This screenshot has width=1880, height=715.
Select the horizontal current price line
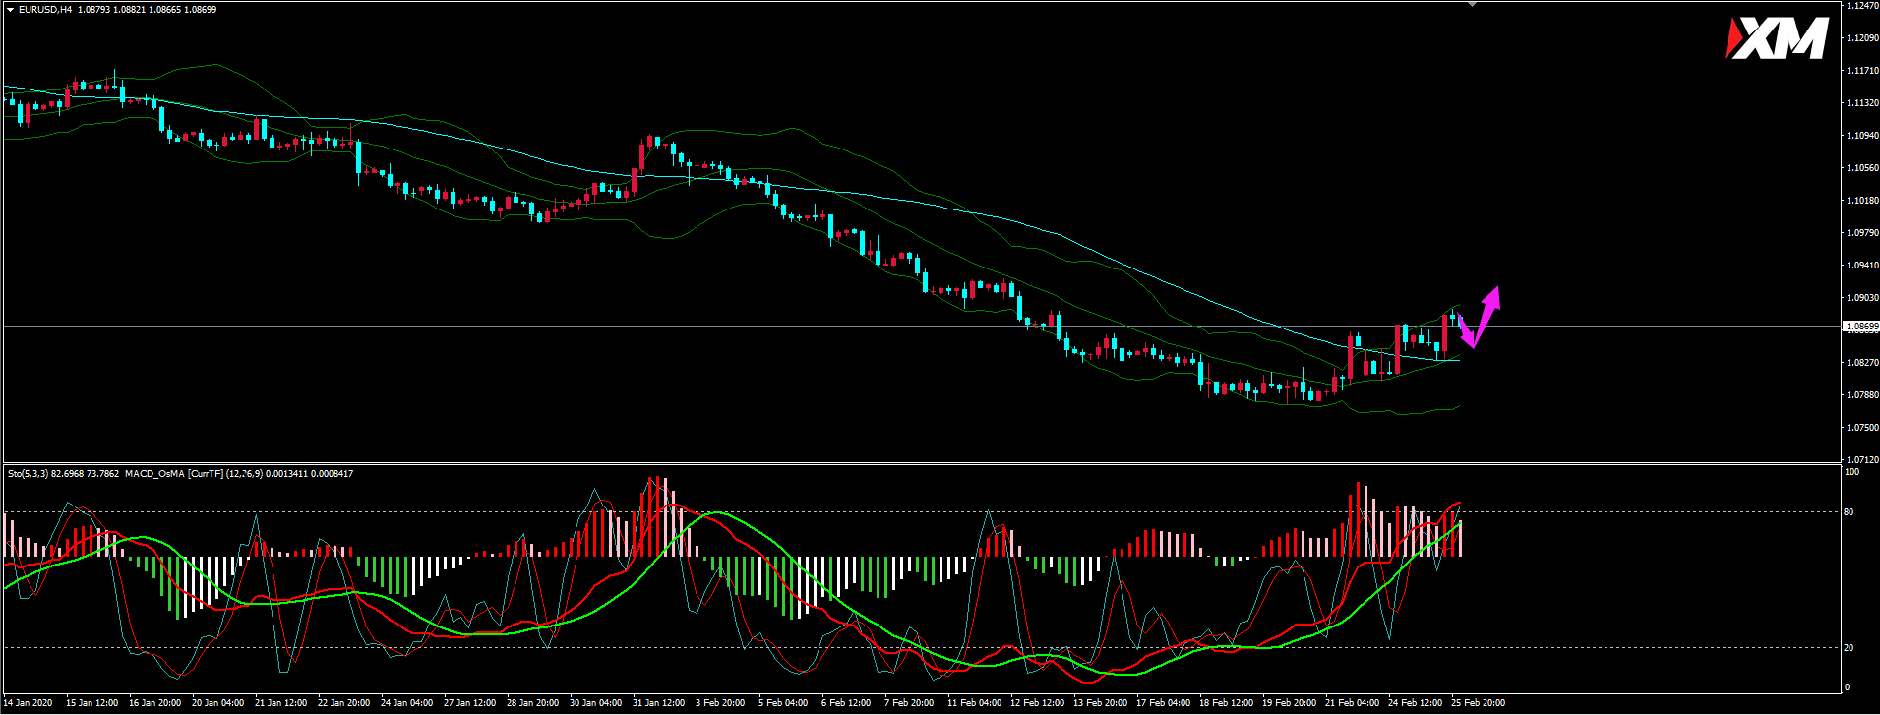coord(689,326)
